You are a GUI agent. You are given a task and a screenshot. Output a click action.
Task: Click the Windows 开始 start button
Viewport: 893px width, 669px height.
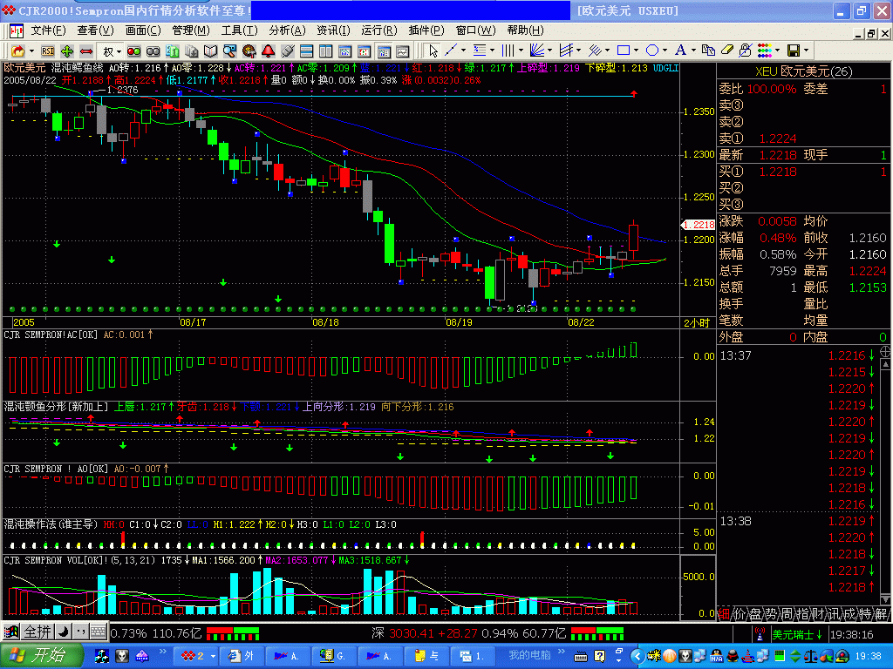[42, 654]
